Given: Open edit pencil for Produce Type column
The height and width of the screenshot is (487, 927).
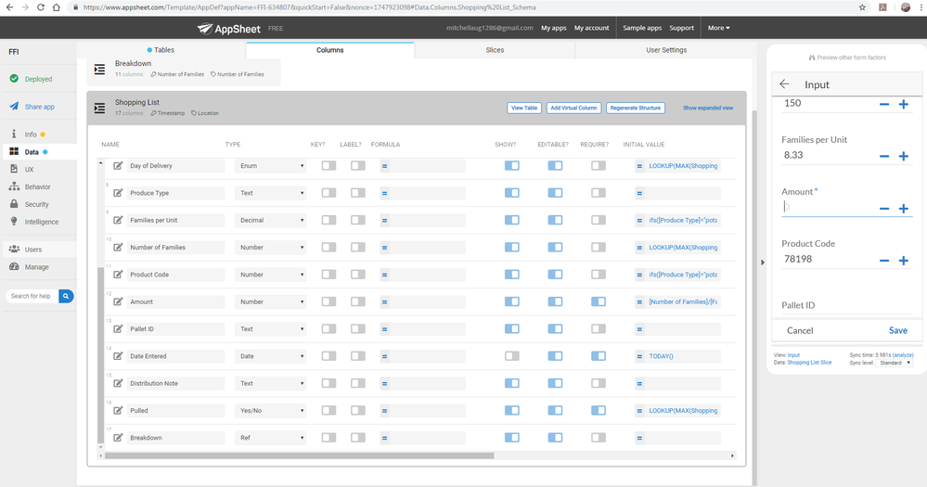Looking at the screenshot, I should (118, 193).
